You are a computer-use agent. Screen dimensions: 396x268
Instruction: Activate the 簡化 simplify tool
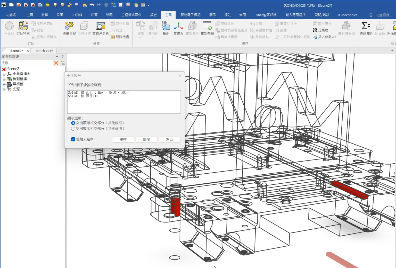coord(166,28)
